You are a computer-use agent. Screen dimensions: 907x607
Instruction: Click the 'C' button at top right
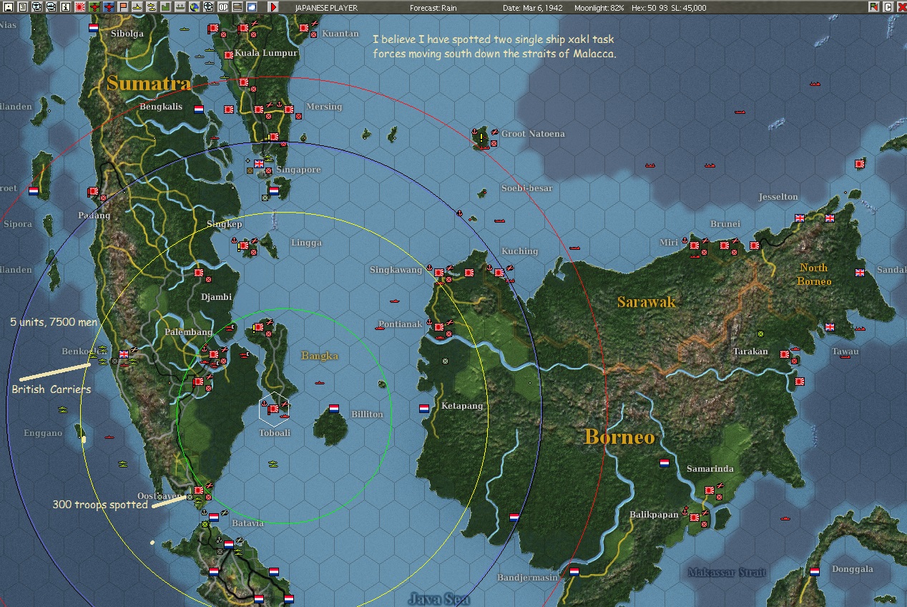[x=888, y=7]
